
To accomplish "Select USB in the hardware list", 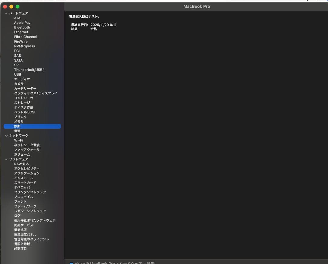I will click(x=17, y=74).
